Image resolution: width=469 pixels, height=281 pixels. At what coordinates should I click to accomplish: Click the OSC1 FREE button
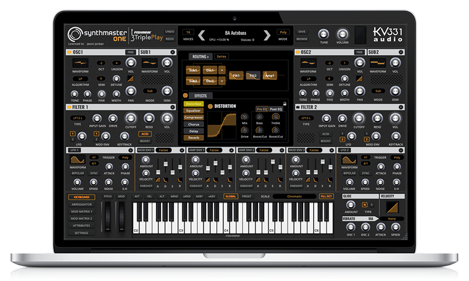(x=131, y=52)
